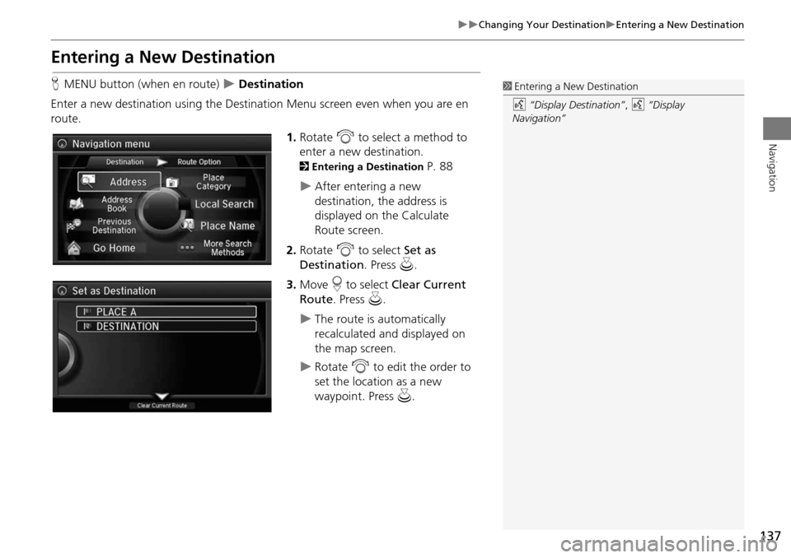Click Entering a New Destination breadcrumb

(x=680, y=25)
